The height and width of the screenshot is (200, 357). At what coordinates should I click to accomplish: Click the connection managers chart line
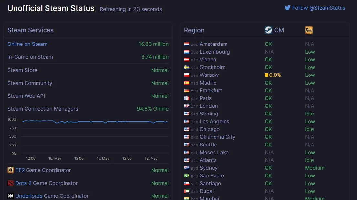pos(95,122)
